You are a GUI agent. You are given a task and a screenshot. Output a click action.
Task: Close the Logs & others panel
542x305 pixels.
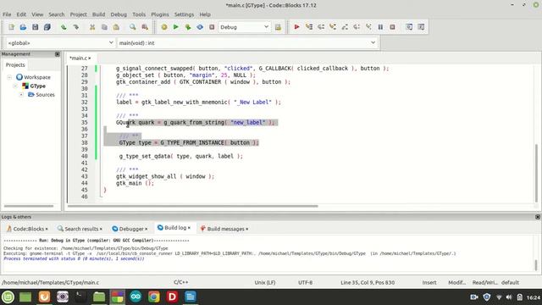click(538, 217)
